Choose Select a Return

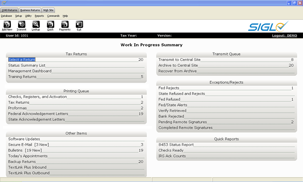click(x=22, y=60)
